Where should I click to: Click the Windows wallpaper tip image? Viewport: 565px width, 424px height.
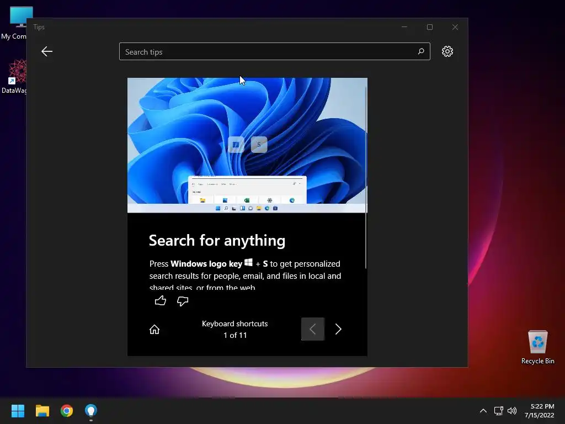click(247, 145)
